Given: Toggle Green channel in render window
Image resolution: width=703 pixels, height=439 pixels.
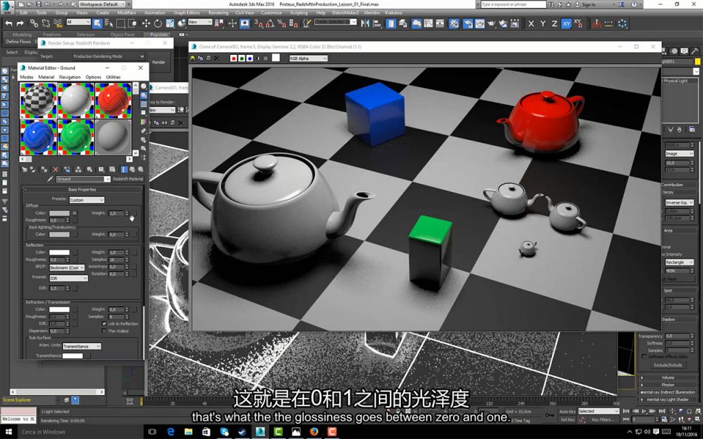Looking at the screenshot, I should 241,58.
